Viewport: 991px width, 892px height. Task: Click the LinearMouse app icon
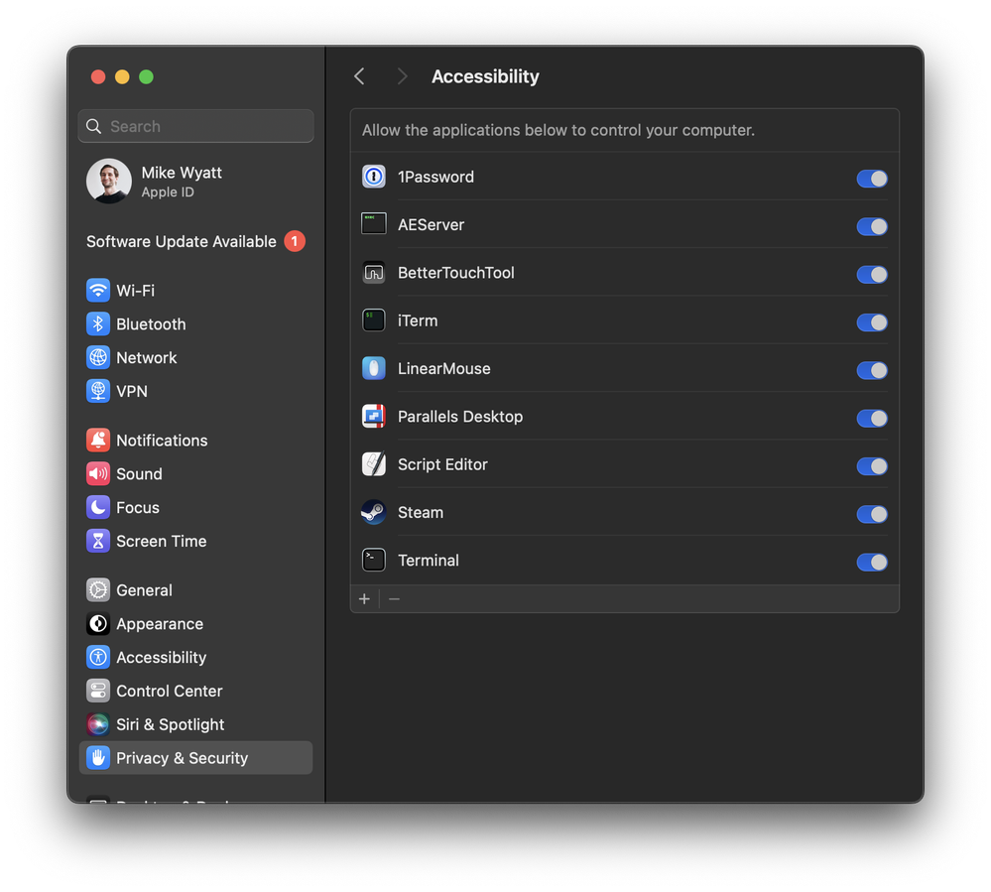pos(373,369)
